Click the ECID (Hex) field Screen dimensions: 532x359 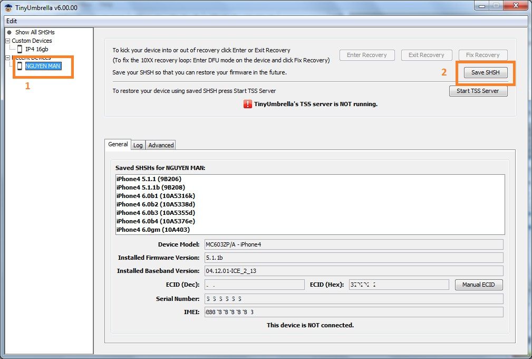(x=399, y=285)
